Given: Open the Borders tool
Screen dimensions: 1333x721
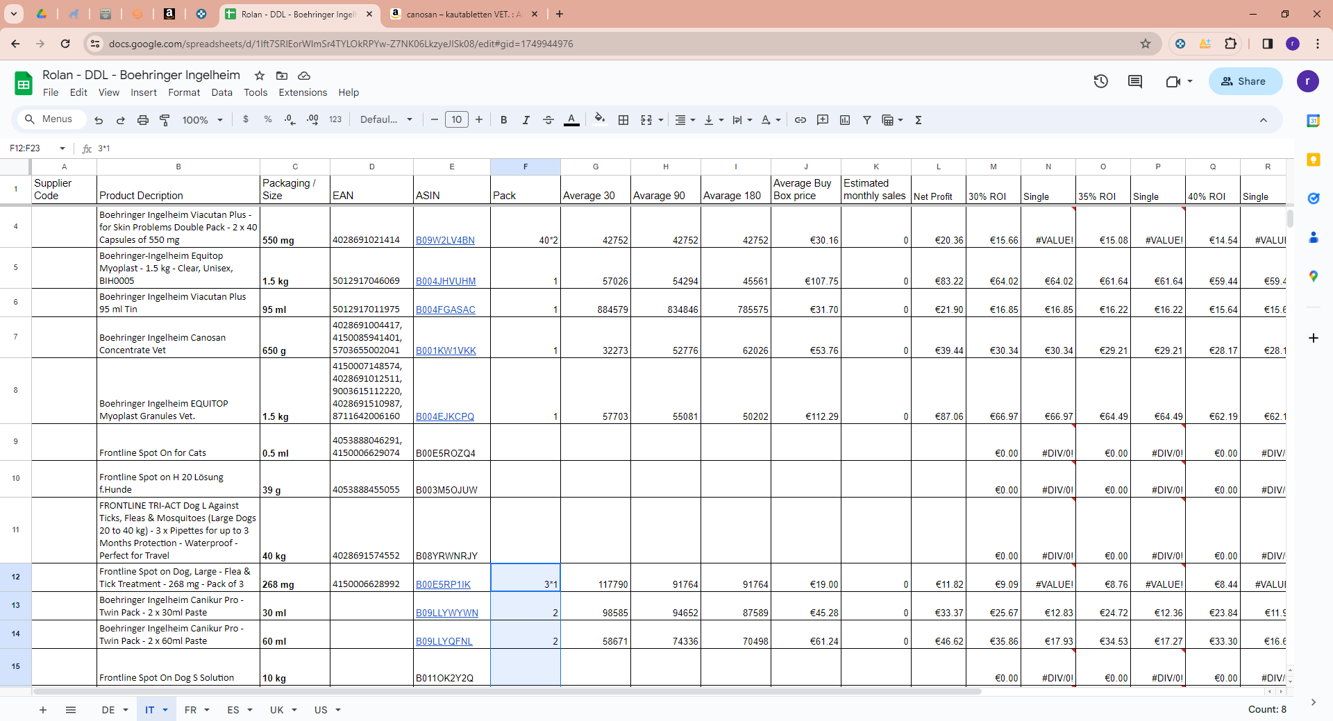Looking at the screenshot, I should [x=623, y=120].
